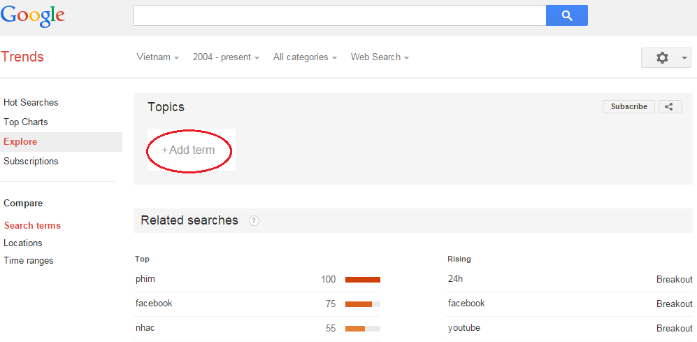The width and height of the screenshot is (697, 342).
Task: Open Subscriptions in sidebar
Action: click(x=31, y=161)
